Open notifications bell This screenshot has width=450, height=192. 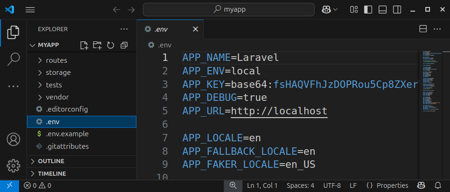[438, 185]
